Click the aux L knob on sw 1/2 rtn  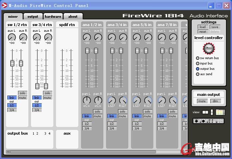(12, 37)
